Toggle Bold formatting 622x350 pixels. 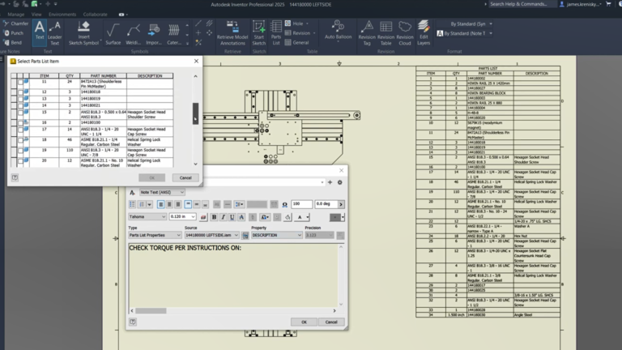click(x=214, y=217)
